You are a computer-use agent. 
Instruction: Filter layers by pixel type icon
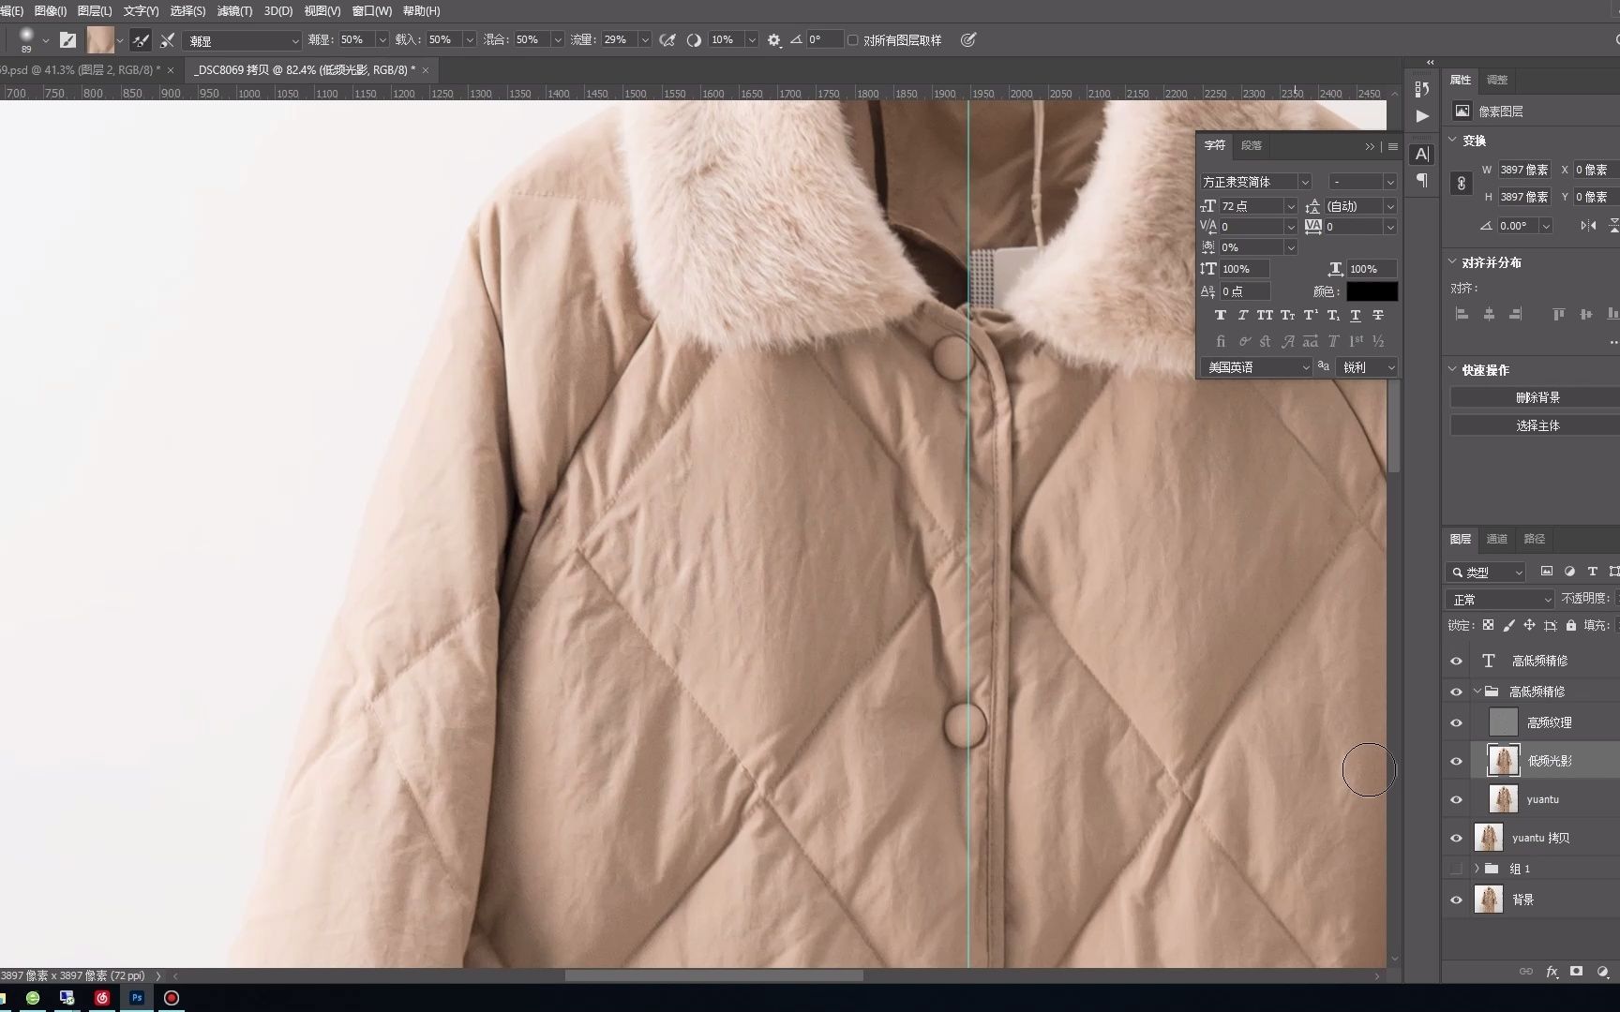1547,572
